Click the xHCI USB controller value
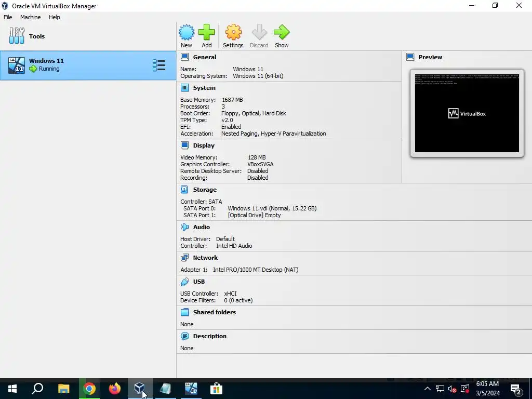 click(230, 294)
